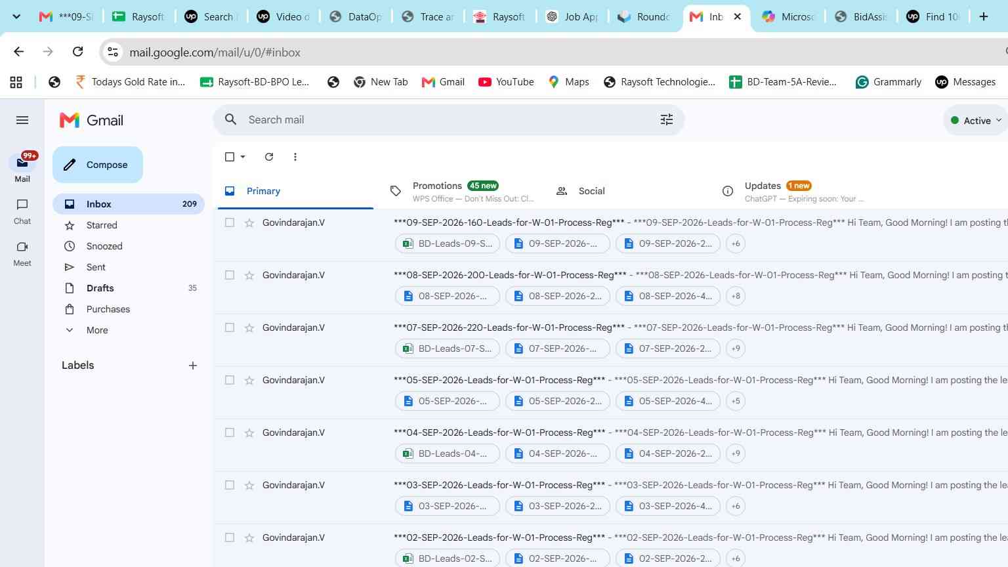Viewport: 1008px width, 567px height.
Task: Reload the page in browser
Action: [x=78, y=52]
